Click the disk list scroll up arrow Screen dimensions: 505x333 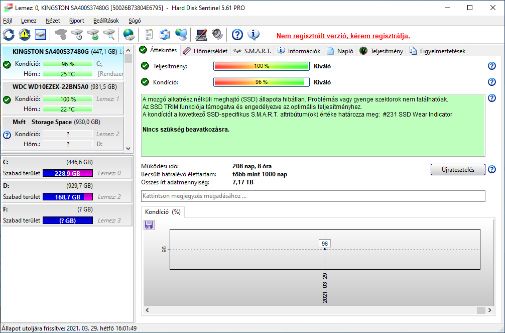coord(128,50)
